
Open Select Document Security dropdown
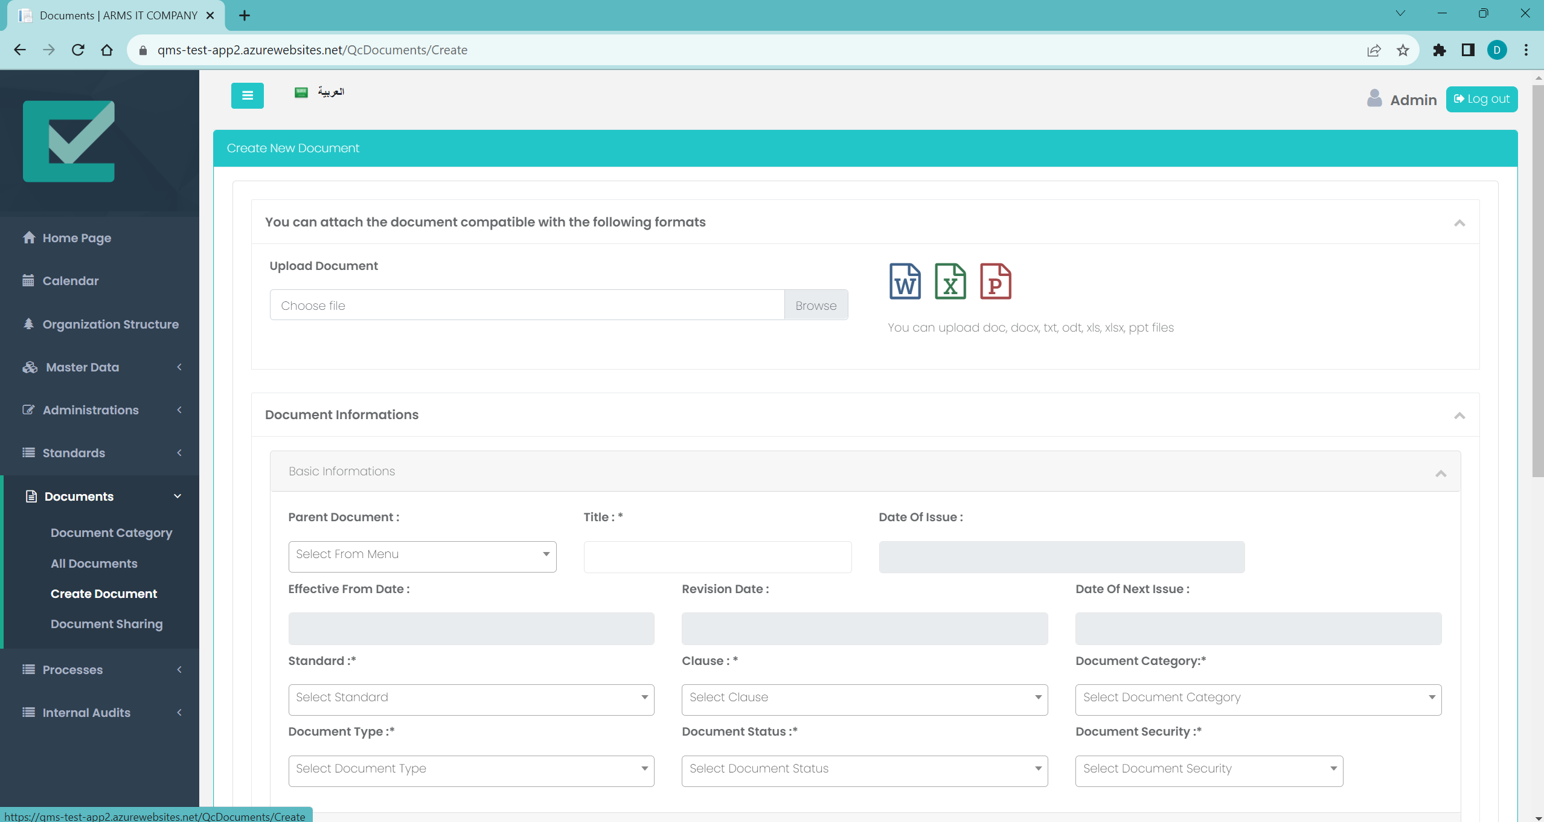(x=1209, y=771)
